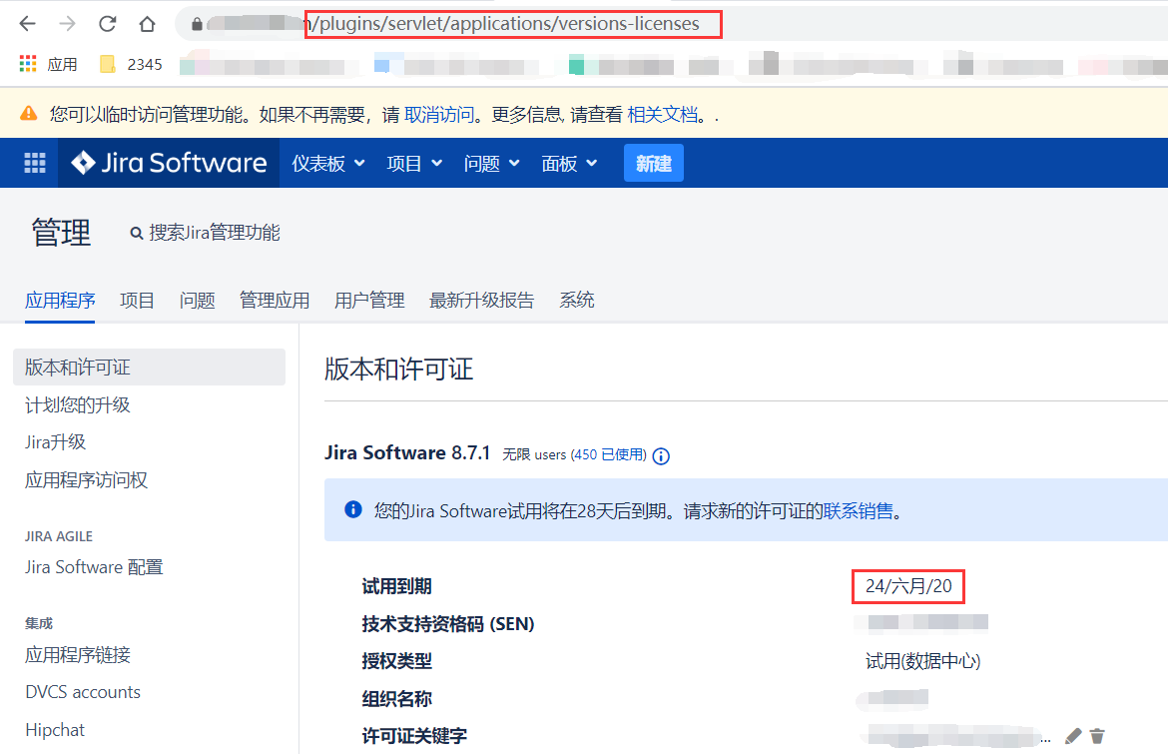Click the 新建 button
The height and width of the screenshot is (754, 1168).
pos(653,163)
